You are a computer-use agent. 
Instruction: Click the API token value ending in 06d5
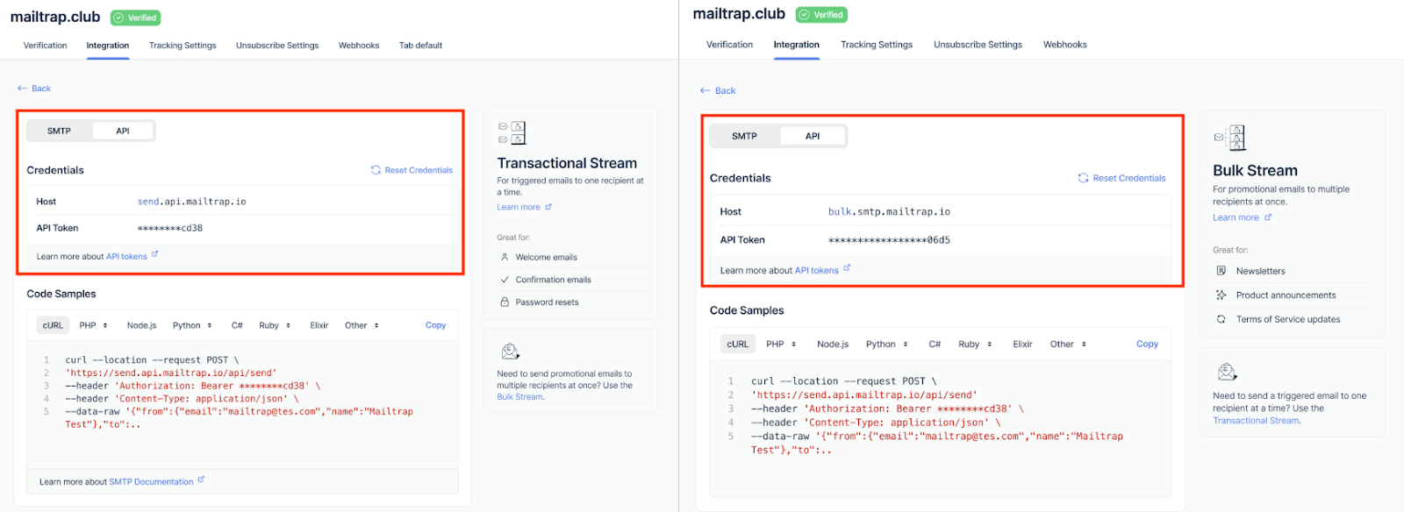click(889, 240)
